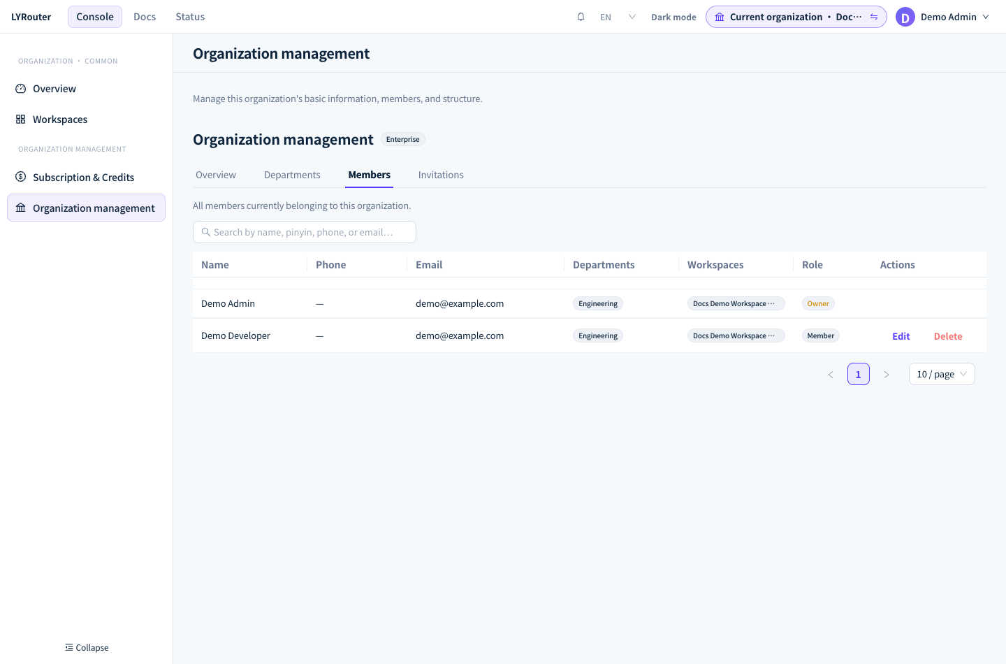Click the Collapse sidebar icon
The height and width of the screenshot is (664, 1006).
tap(69, 647)
